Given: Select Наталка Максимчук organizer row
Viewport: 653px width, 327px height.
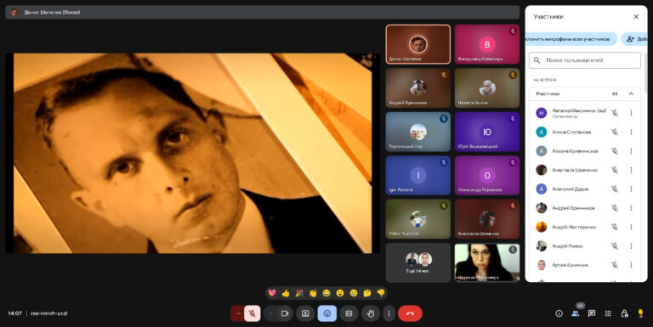Looking at the screenshot, I should 585,113.
